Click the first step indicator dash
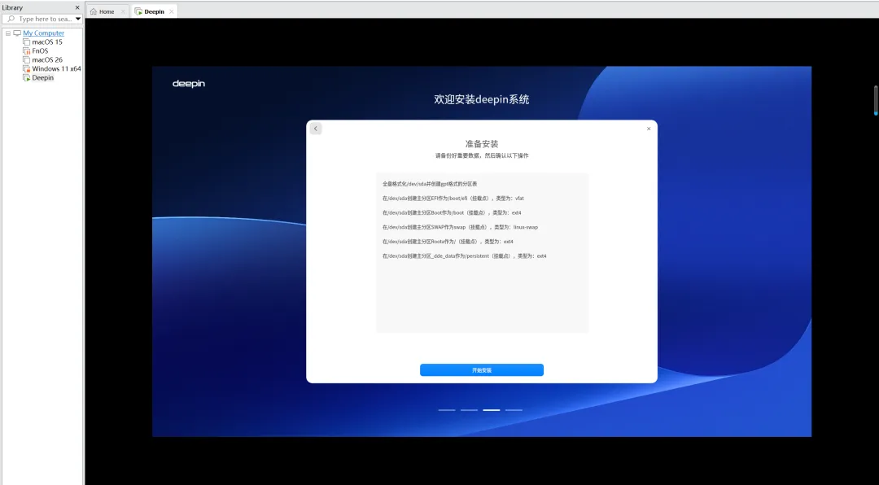This screenshot has height=485, width=879. 447,410
